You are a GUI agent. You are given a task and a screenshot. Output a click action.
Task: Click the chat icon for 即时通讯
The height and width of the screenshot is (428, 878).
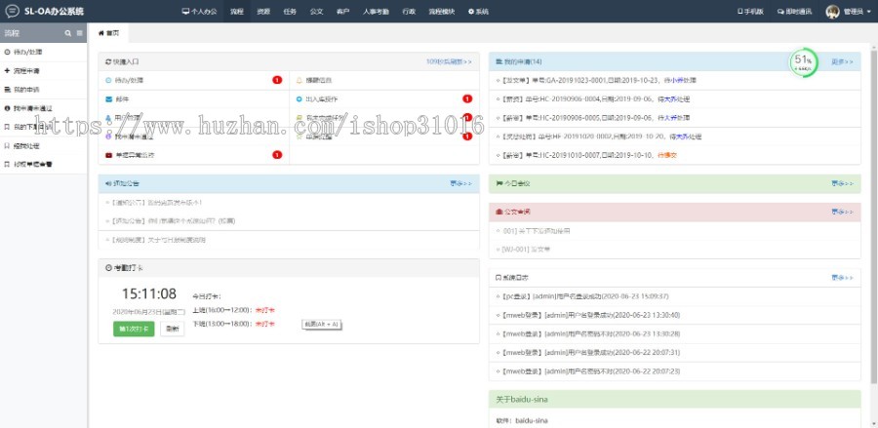click(x=780, y=11)
